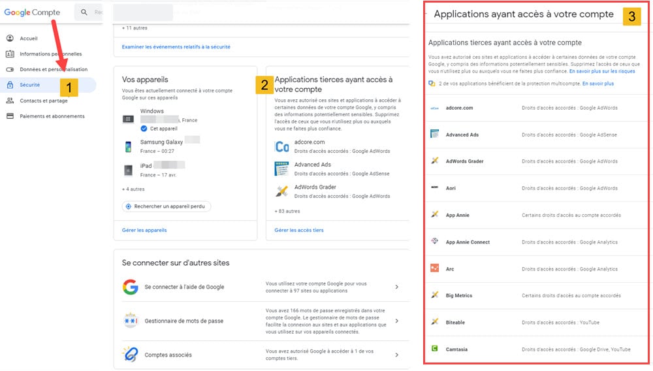Open Informations personnelles section

coord(50,54)
